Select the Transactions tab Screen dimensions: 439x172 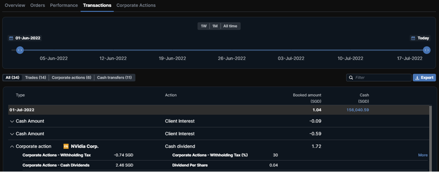(97, 5)
